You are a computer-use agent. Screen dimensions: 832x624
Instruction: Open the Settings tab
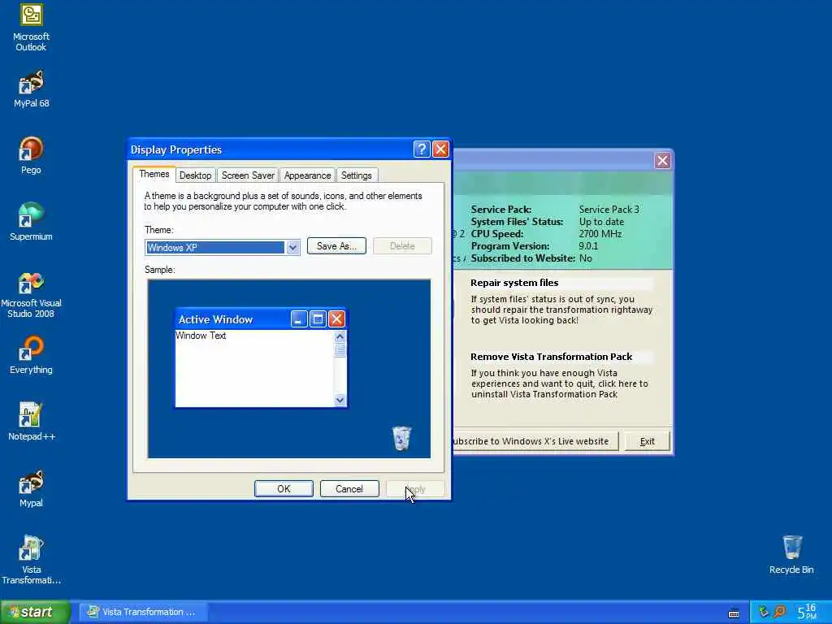tap(356, 175)
